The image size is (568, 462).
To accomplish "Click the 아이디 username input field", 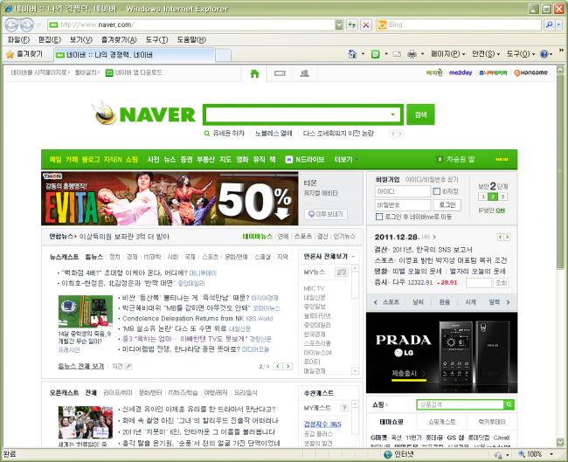I will click(402, 191).
